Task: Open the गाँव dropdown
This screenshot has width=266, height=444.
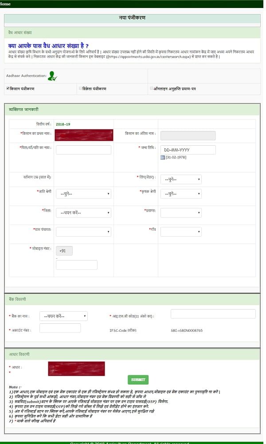Action: (181, 232)
